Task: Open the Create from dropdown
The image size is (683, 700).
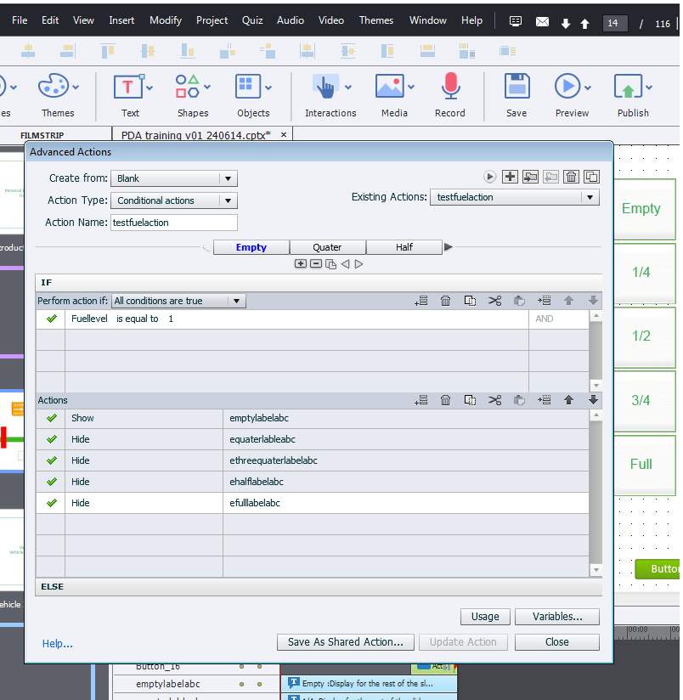Action: pyautogui.click(x=174, y=178)
